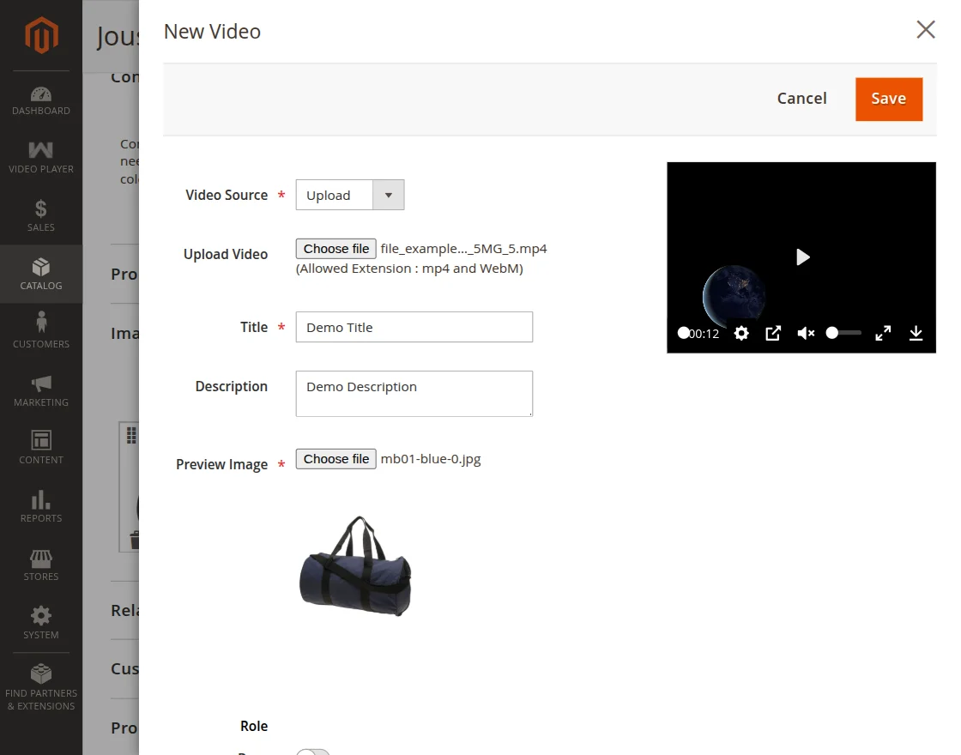The width and height of the screenshot is (961, 755).
Task: Click the duffel bag preview thumbnail
Action: (355, 566)
